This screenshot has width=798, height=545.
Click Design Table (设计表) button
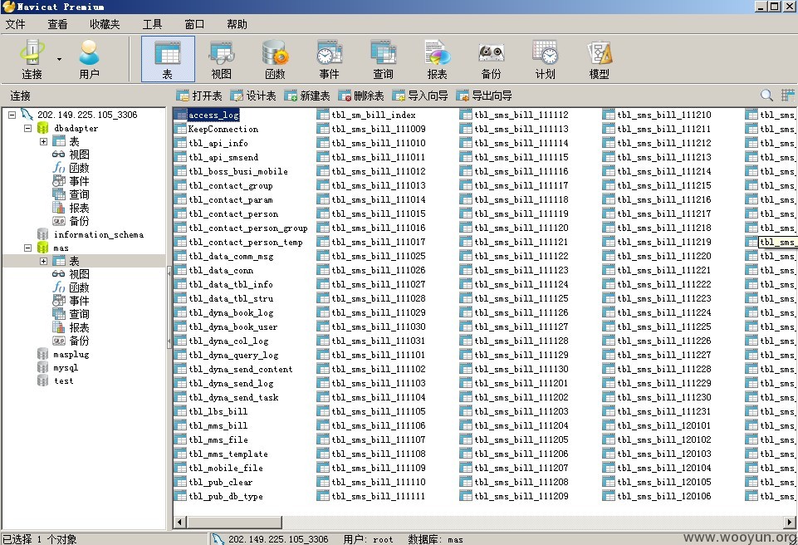tap(253, 96)
